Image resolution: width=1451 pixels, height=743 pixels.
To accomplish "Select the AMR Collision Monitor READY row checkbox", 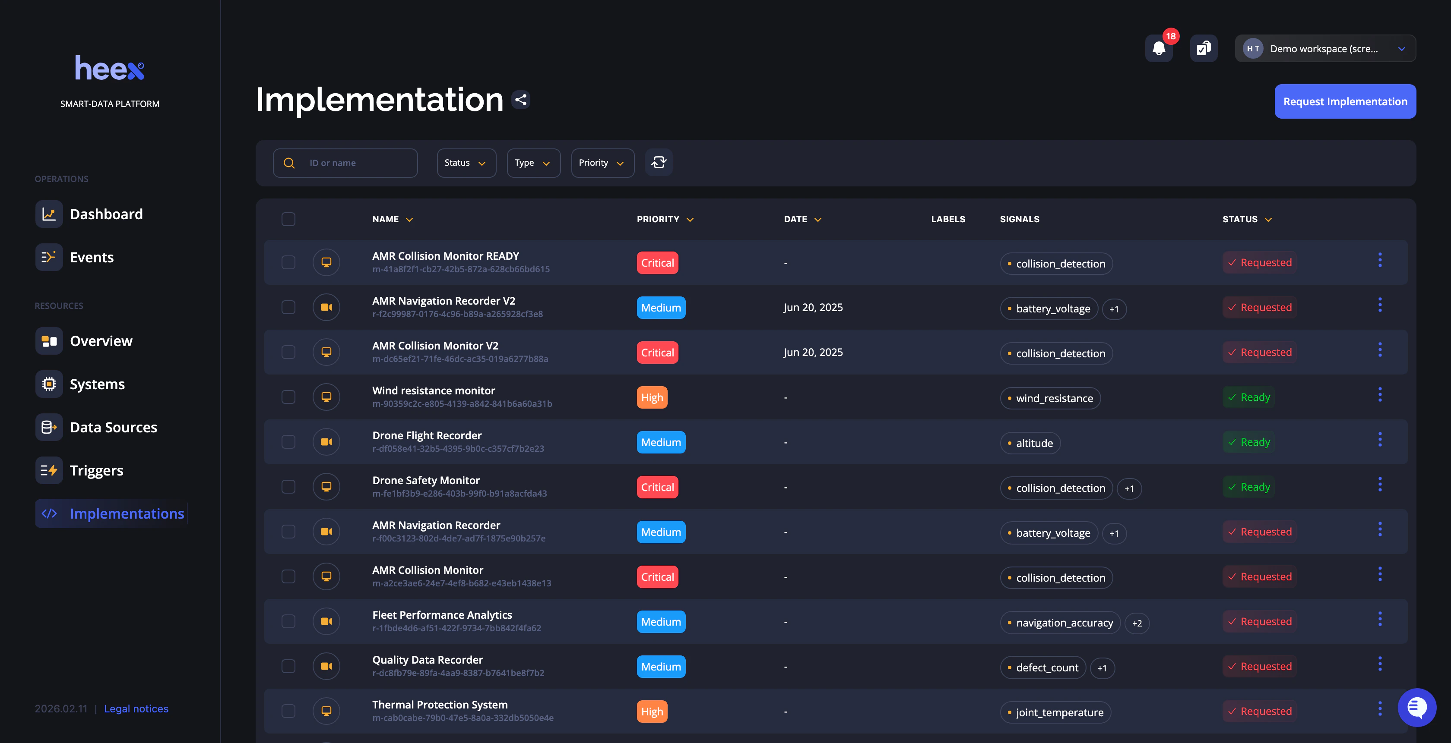I will [288, 262].
